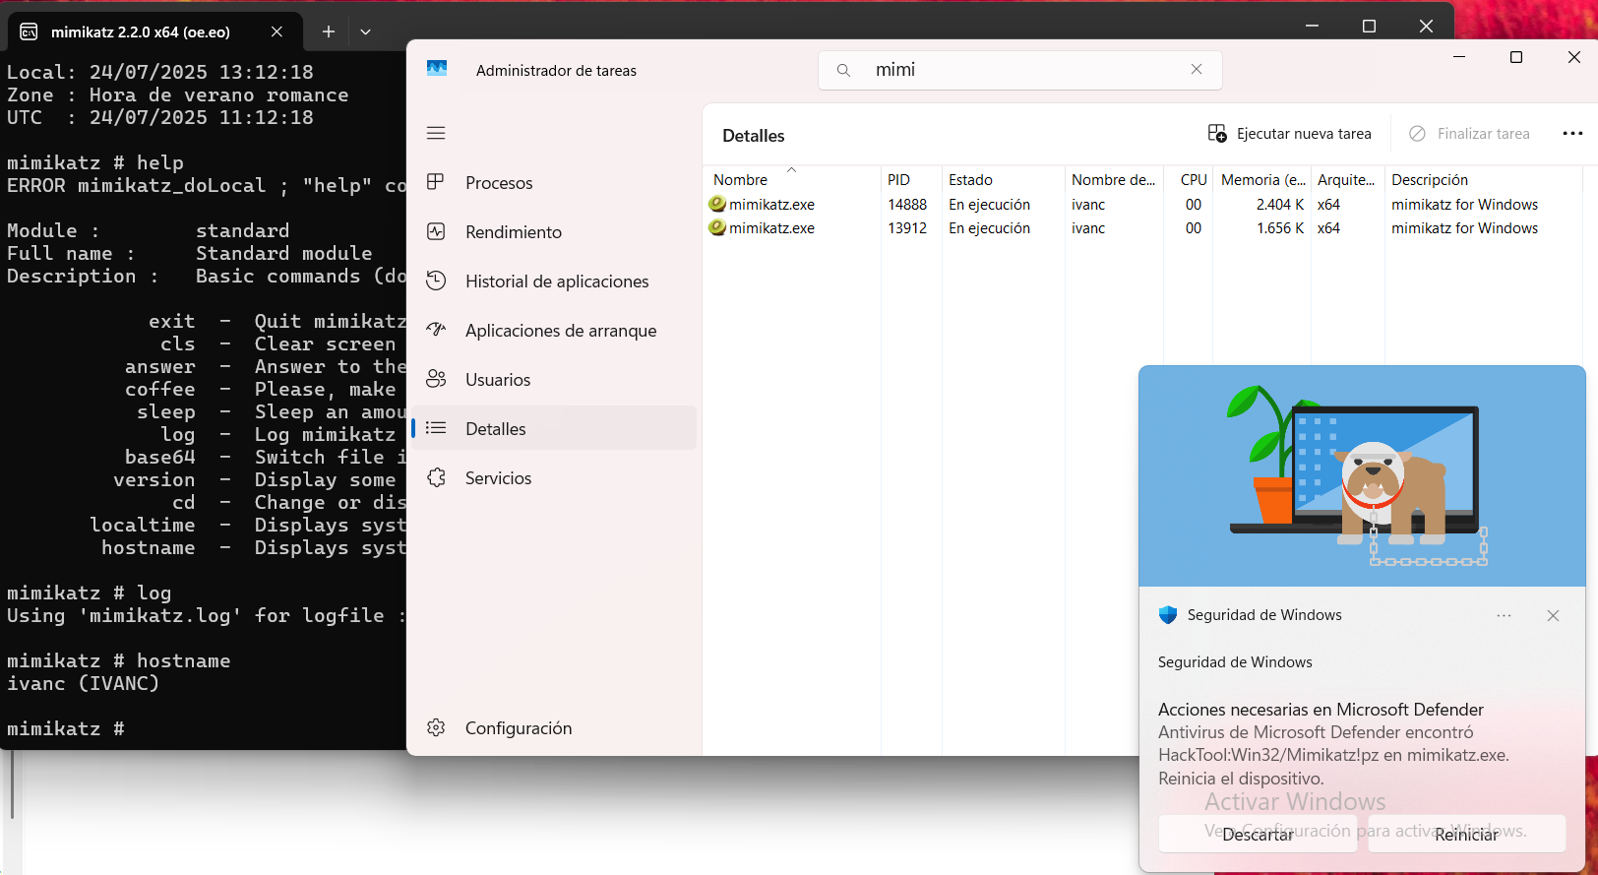
Task: Click the search magnifier icon
Action: pyautogui.click(x=843, y=70)
